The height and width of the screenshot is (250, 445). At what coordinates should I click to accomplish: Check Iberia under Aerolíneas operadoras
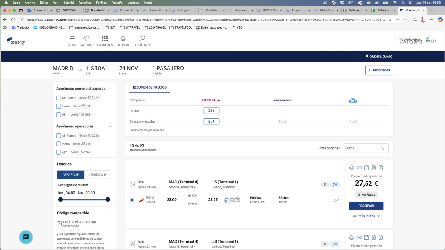click(59, 144)
